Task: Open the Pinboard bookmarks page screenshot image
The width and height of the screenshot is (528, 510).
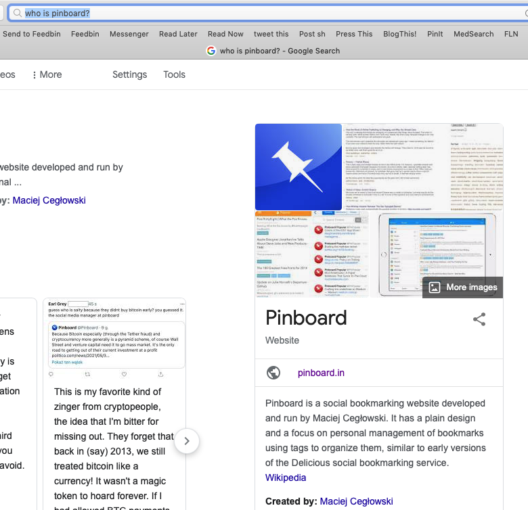Action: pos(423,167)
